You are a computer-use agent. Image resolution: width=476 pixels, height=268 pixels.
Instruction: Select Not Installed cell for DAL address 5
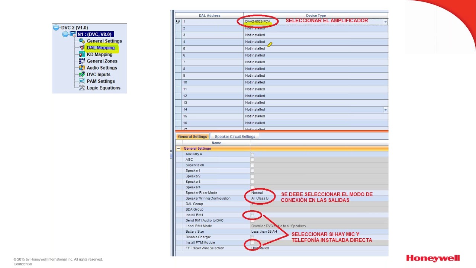[x=316, y=48]
